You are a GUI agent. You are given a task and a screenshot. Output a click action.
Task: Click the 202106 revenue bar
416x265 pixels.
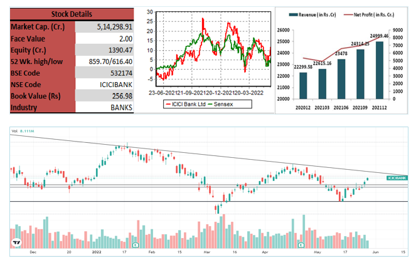pyautogui.click(x=341, y=79)
